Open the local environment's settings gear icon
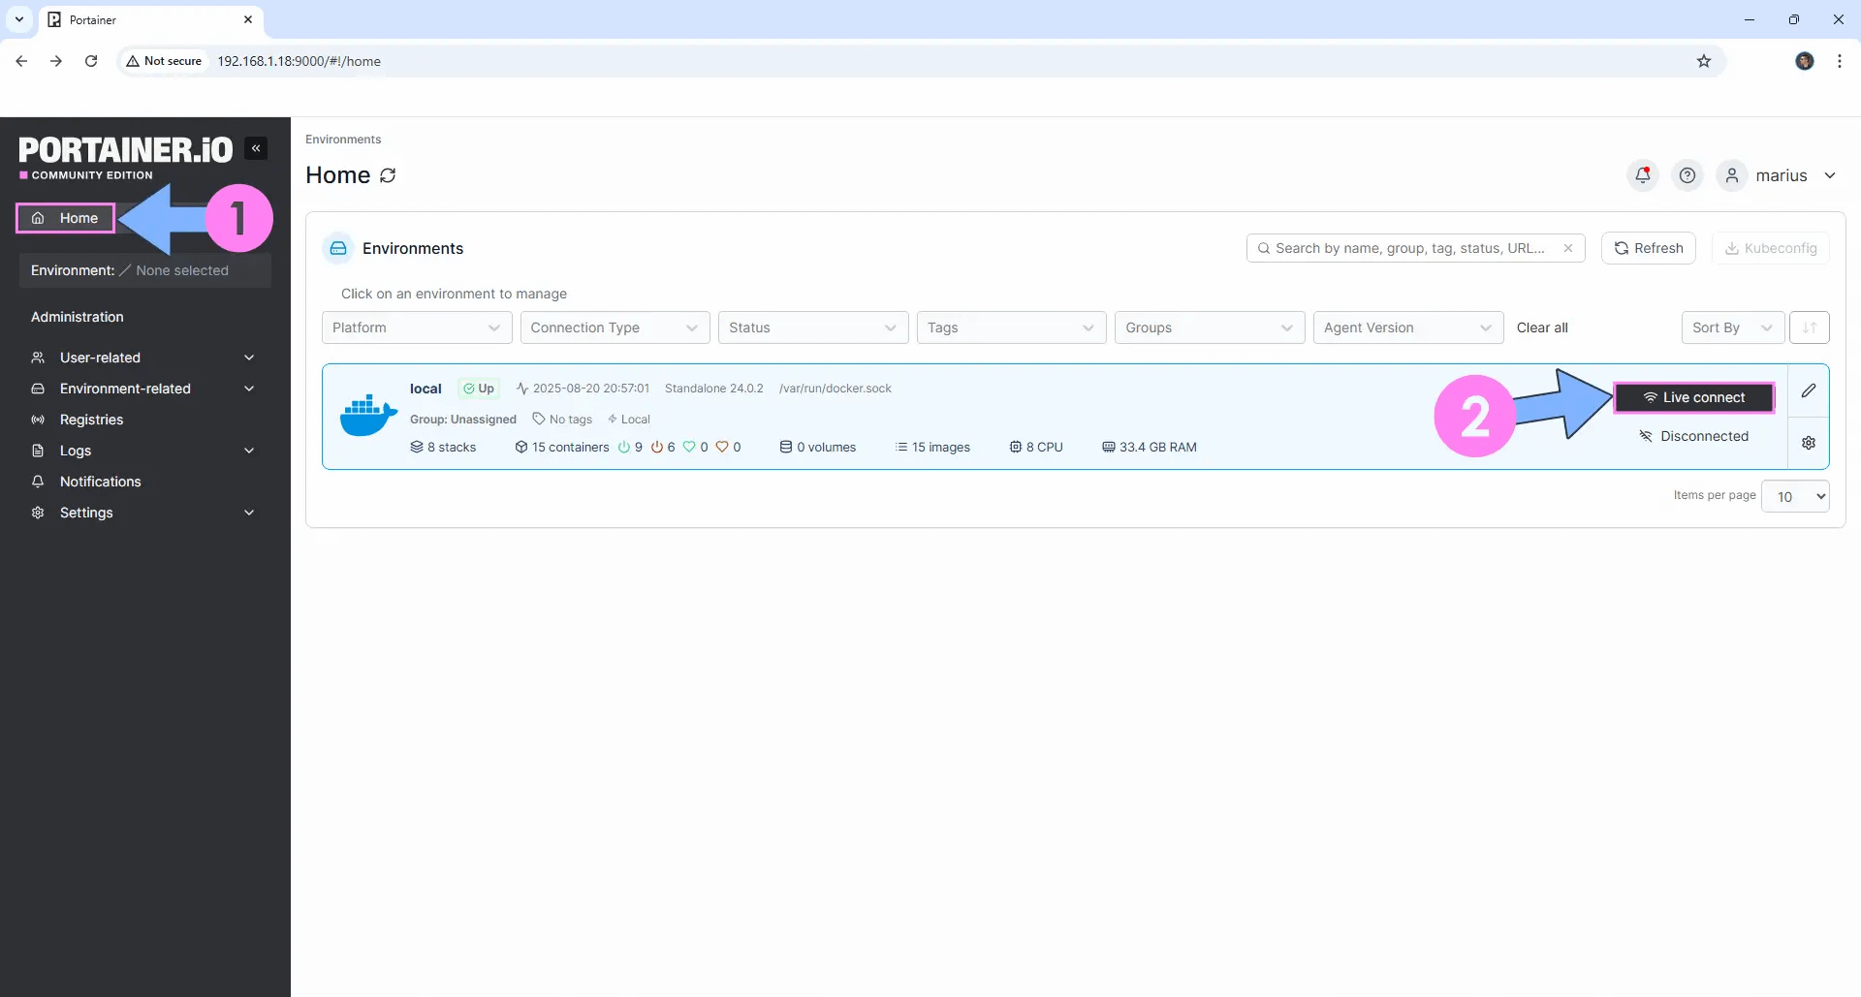This screenshot has width=1861, height=997. coord(1808,442)
